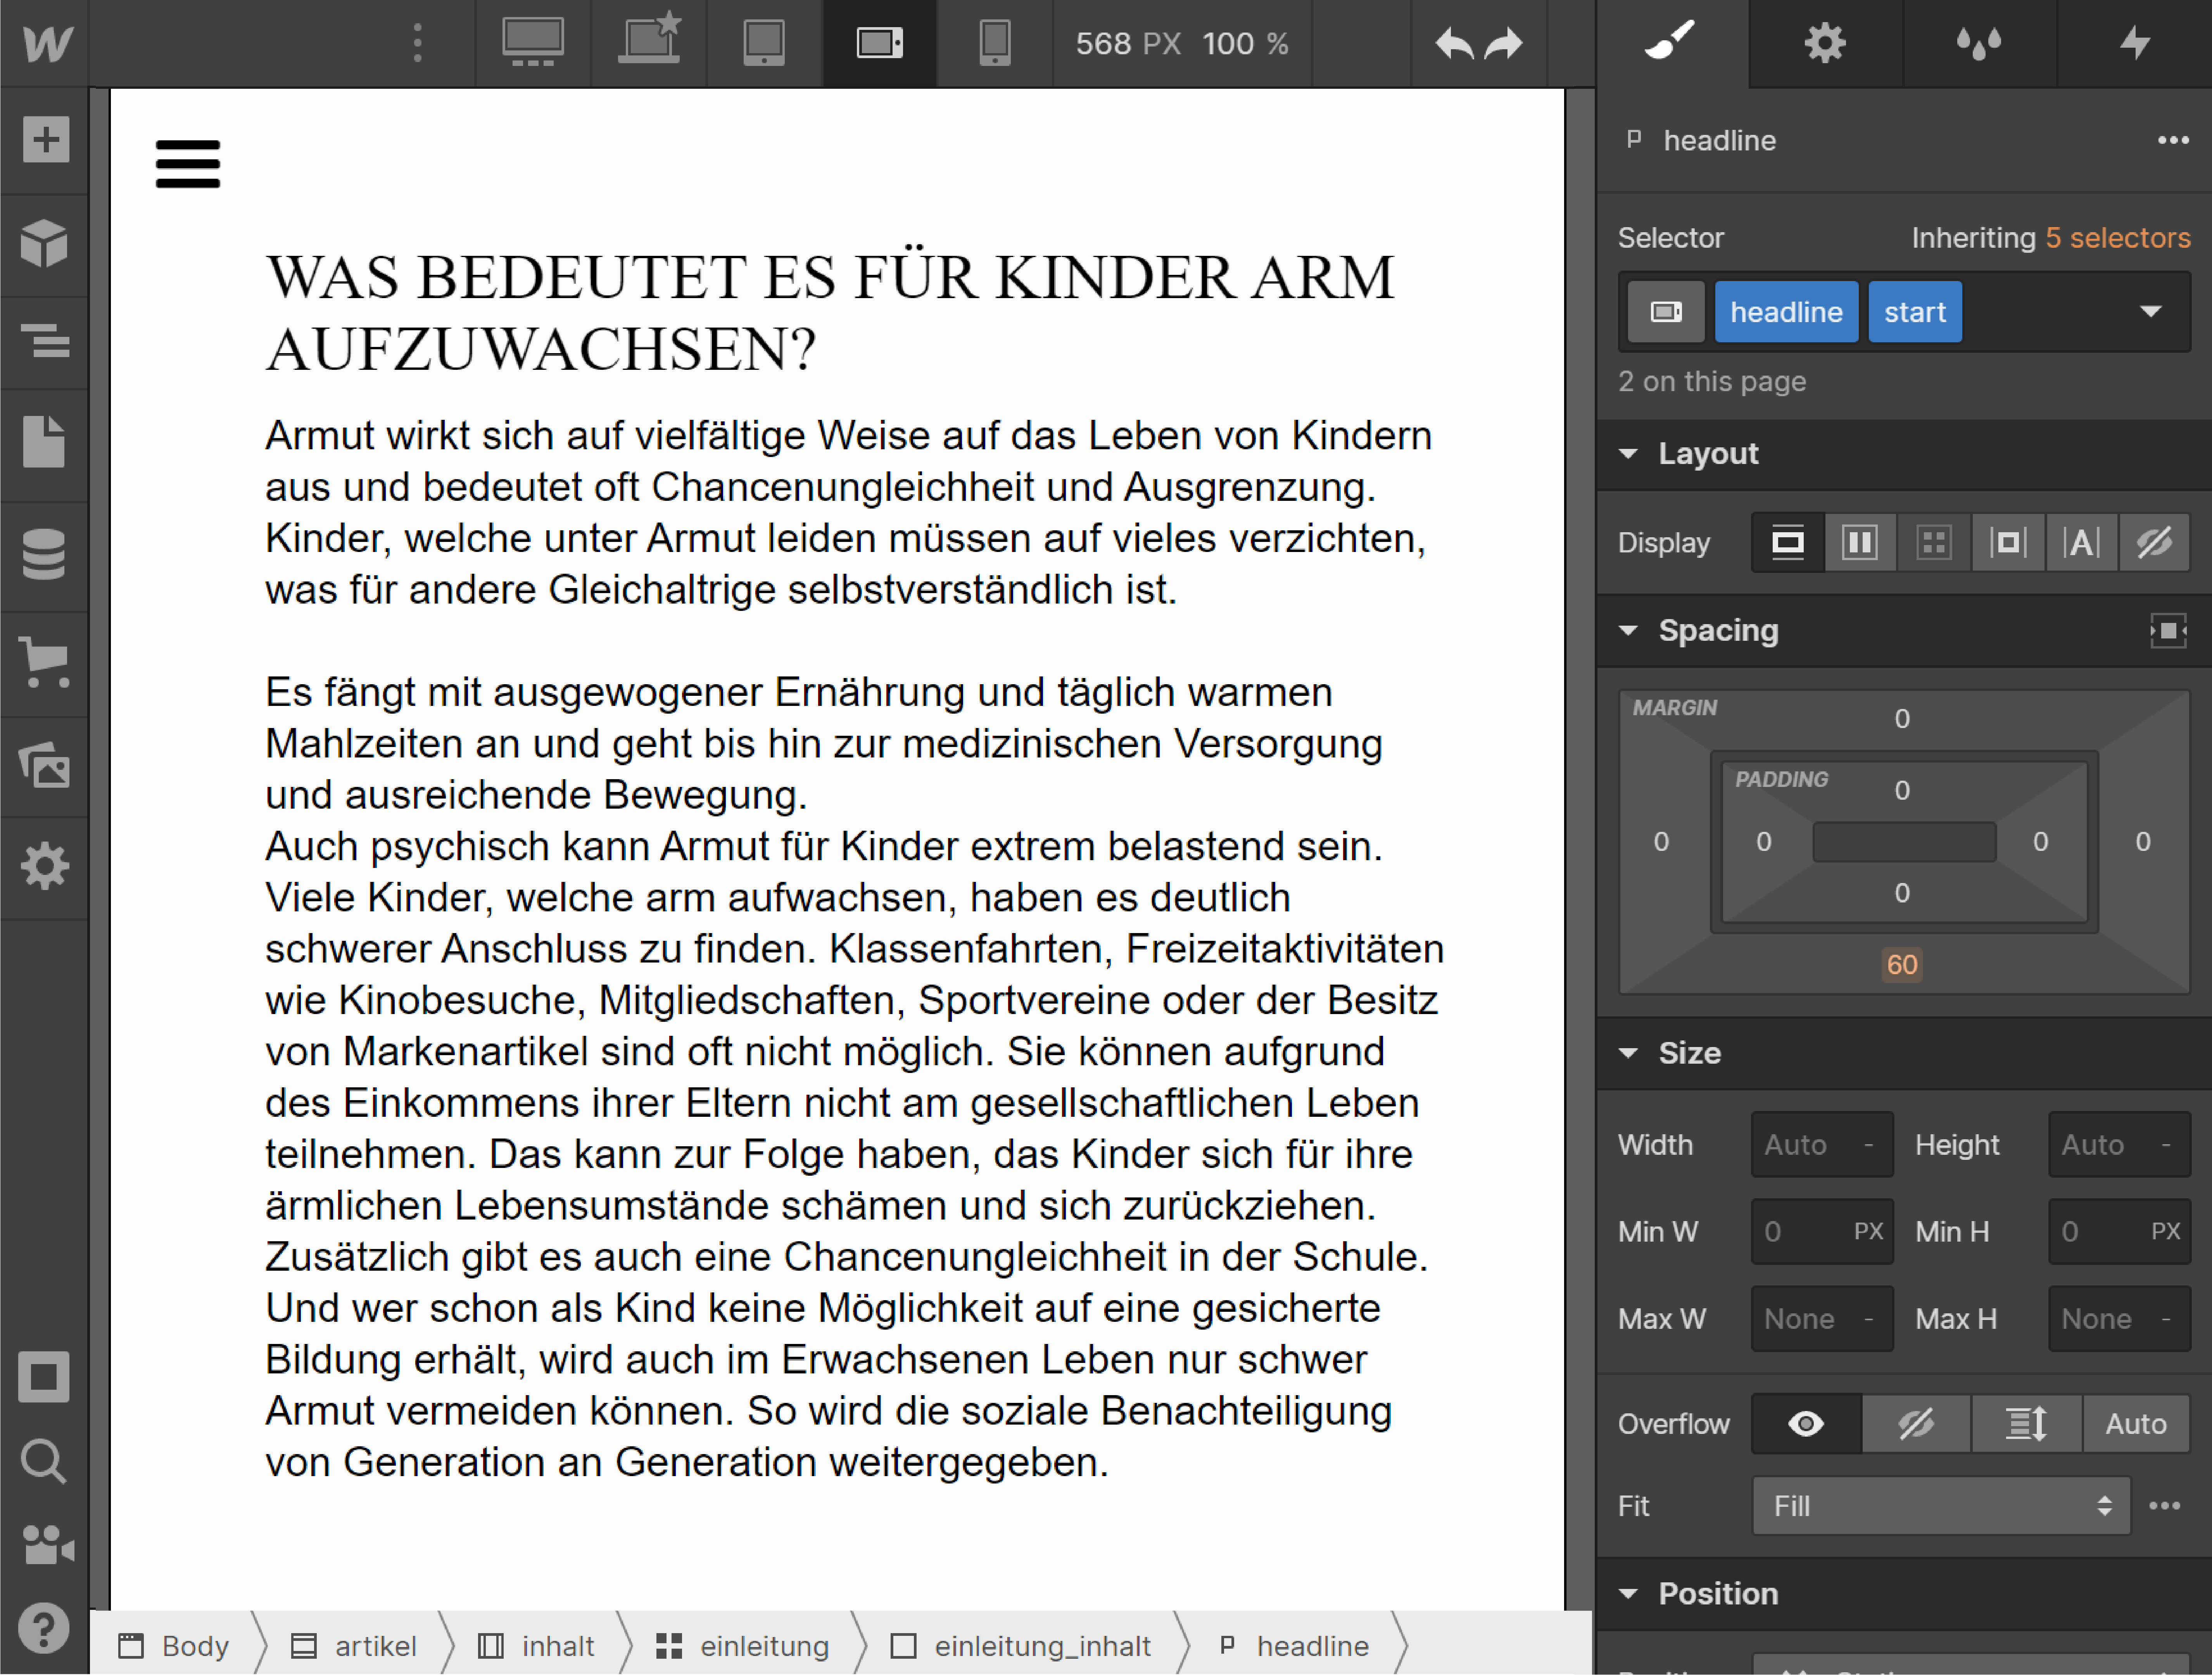Open headline element options three dots
This screenshot has width=2212, height=1675.
coord(2172,141)
